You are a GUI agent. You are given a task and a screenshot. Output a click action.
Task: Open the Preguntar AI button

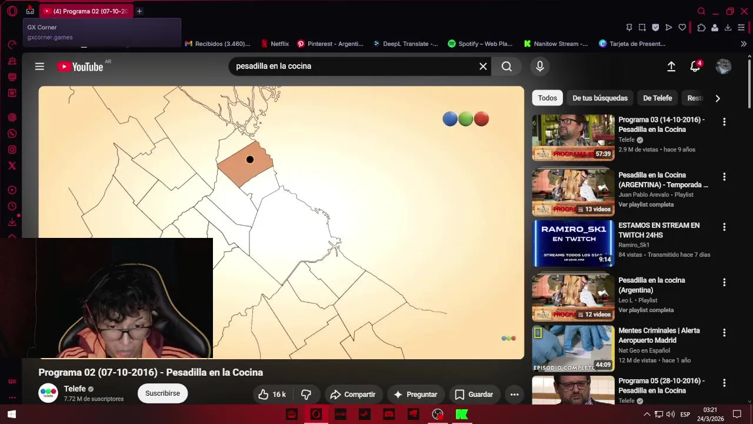(x=415, y=395)
